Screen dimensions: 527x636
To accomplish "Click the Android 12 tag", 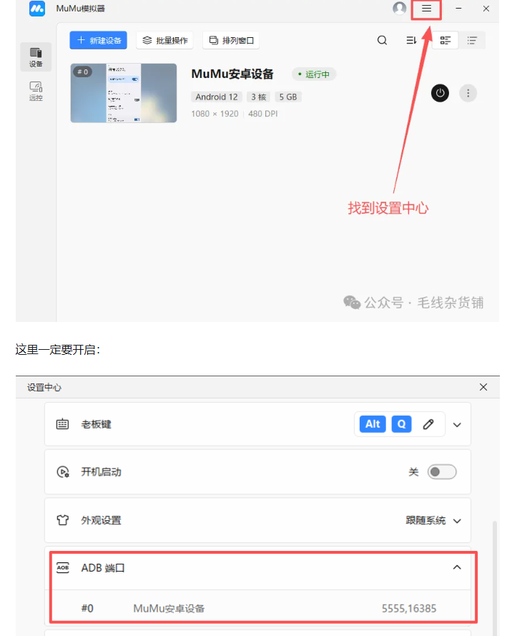I will click(217, 97).
